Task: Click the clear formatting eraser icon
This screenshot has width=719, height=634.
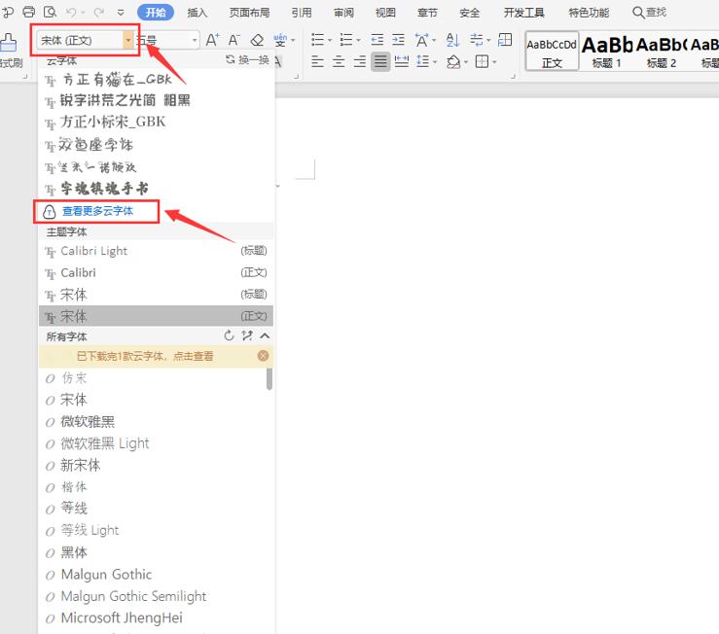Action: pyautogui.click(x=257, y=40)
